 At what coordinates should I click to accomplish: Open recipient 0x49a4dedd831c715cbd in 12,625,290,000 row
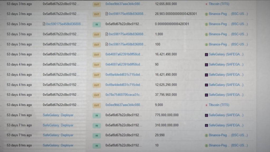tap(124, 85)
